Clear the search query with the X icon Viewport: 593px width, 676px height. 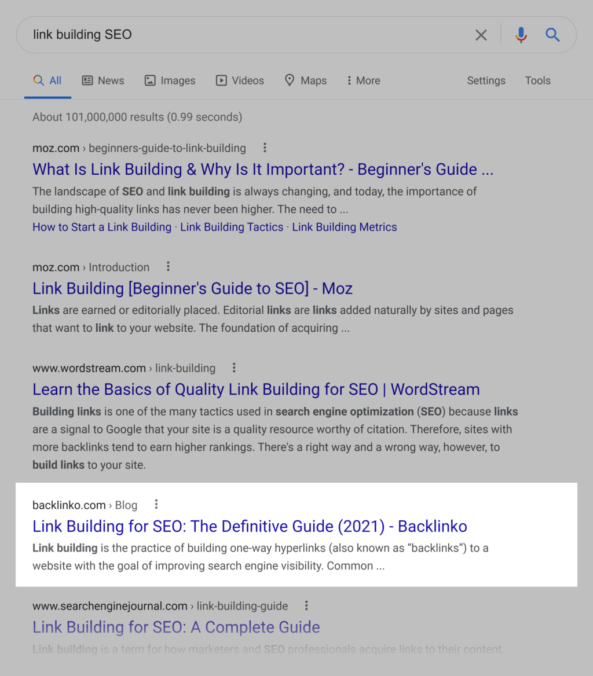click(x=481, y=35)
